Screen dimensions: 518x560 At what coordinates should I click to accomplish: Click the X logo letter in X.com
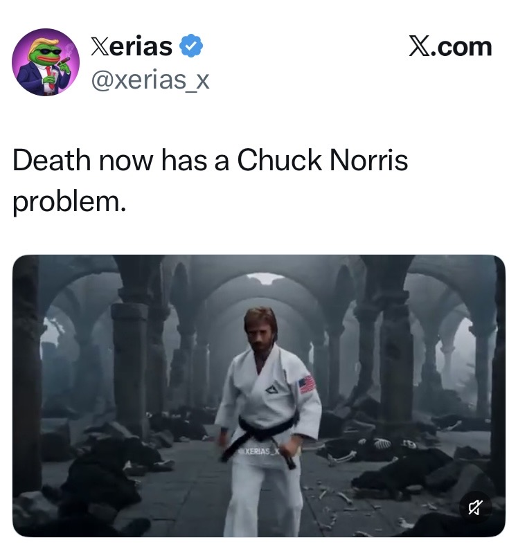point(419,46)
